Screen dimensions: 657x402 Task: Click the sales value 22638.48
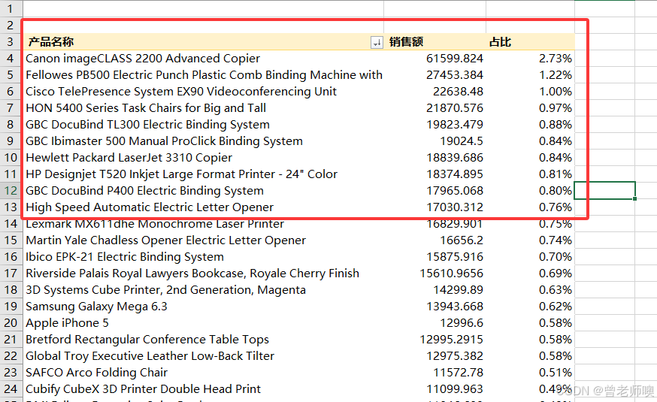435,91
